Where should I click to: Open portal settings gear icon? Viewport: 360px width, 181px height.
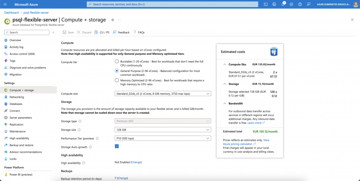coord(291,4)
